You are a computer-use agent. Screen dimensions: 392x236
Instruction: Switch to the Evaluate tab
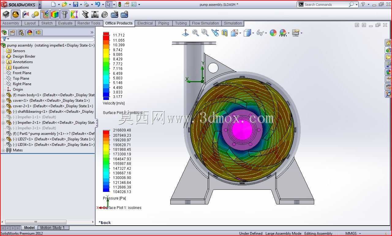coord(65,23)
